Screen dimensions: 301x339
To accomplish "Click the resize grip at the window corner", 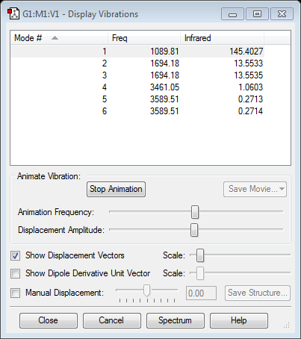I will 287,325.
